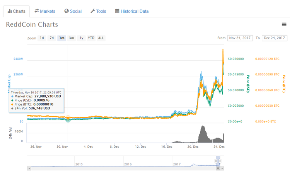
Task: Click the 0.00000030 BTC axis value
Action: [x=267, y=106]
